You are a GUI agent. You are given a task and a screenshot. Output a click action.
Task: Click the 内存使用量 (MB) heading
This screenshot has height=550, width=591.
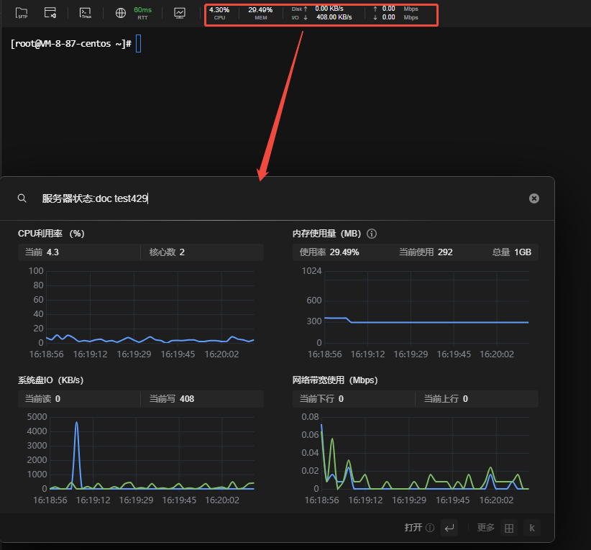tap(327, 234)
